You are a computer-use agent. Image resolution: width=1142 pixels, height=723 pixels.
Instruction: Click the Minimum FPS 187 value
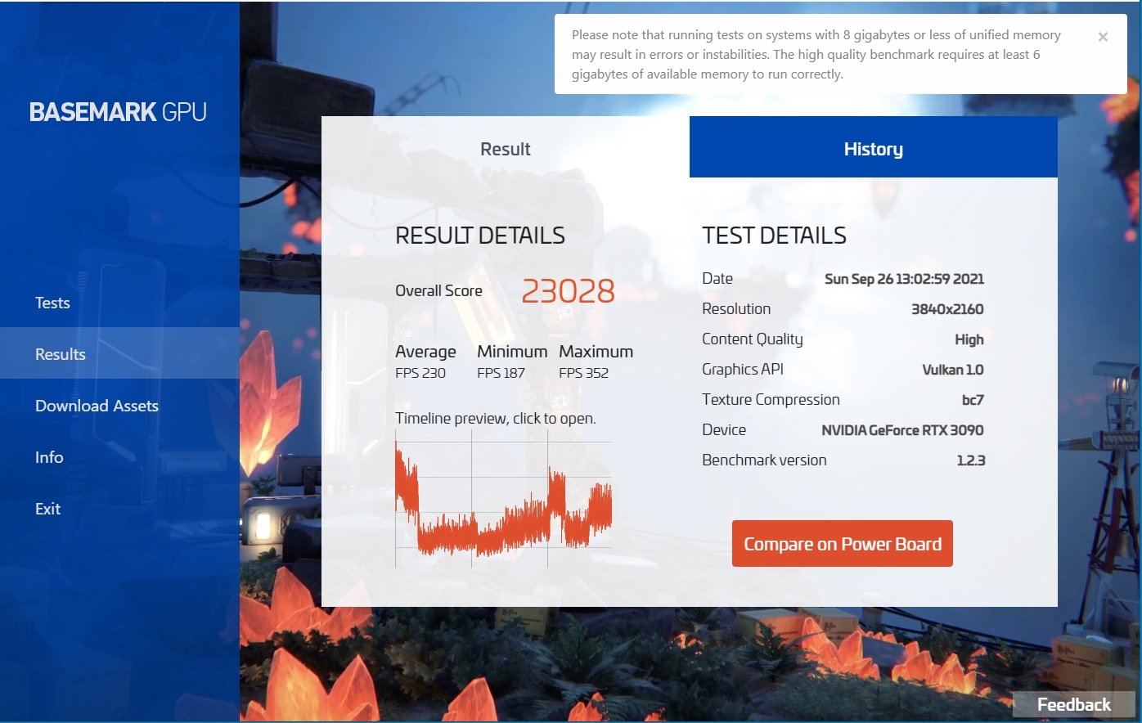click(x=501, y=373)
